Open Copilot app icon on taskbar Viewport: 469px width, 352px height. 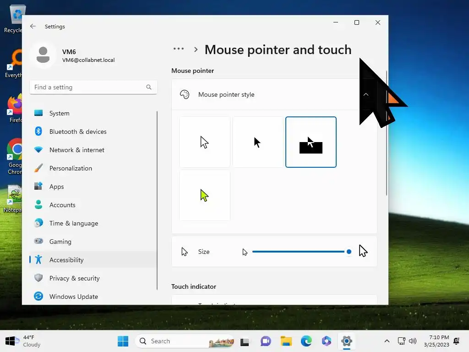(326, 341)
